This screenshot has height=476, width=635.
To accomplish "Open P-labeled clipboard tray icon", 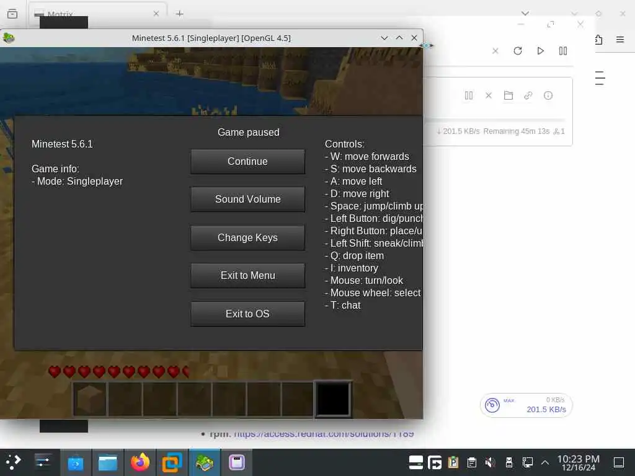I will [x=453, y=462].
